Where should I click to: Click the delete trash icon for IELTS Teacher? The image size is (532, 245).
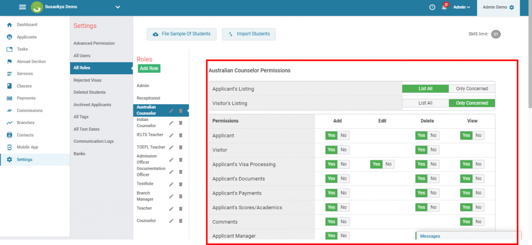click(x=181, y=135)
